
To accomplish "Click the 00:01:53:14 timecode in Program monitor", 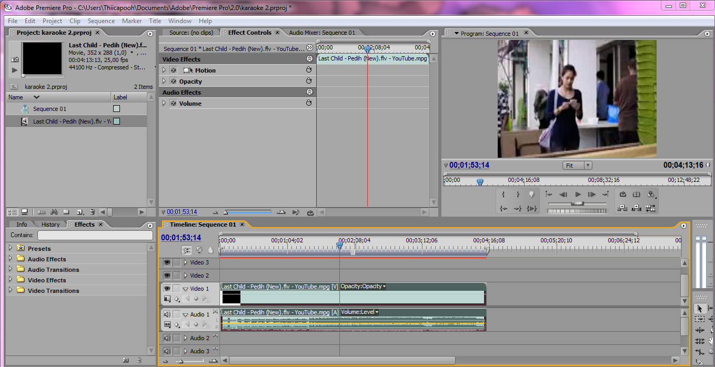I will [x=468, y=165].
